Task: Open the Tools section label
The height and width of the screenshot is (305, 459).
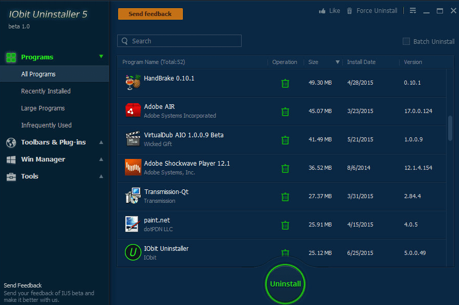Action: tap(29, 176)
